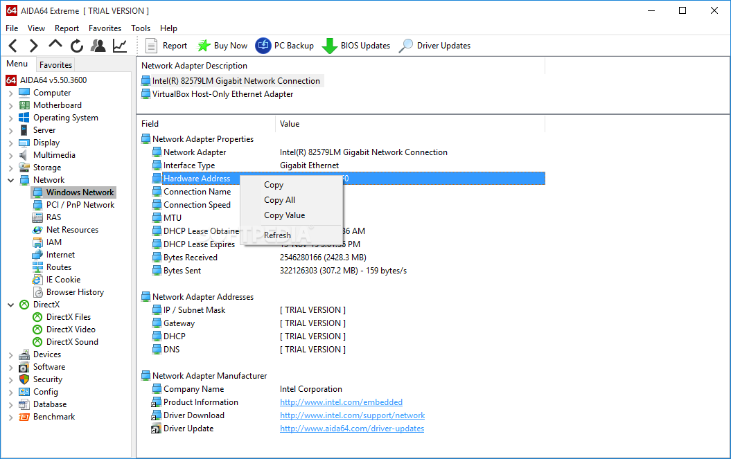Expand the Multimedia tree node

point(10,156)
